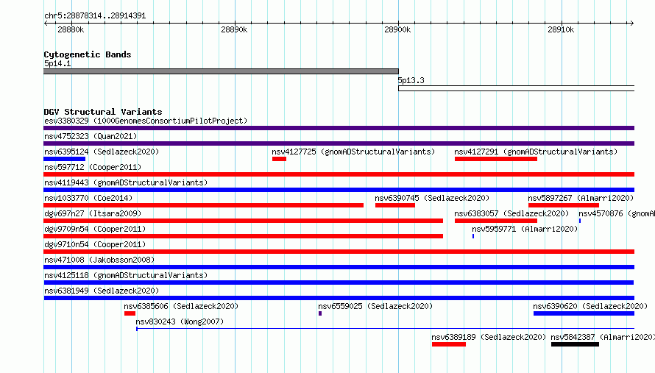Click the nsv6395124 short blue bar

[x=64, y=159]
